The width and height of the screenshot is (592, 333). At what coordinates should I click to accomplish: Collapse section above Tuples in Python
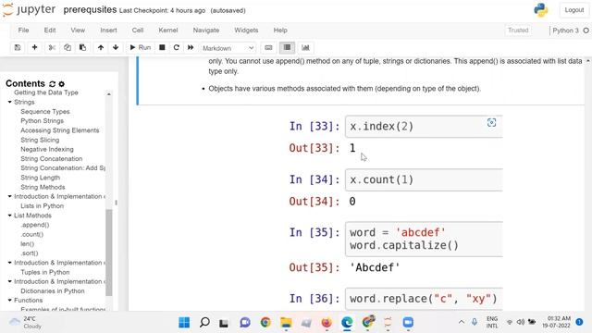point(10,263)
